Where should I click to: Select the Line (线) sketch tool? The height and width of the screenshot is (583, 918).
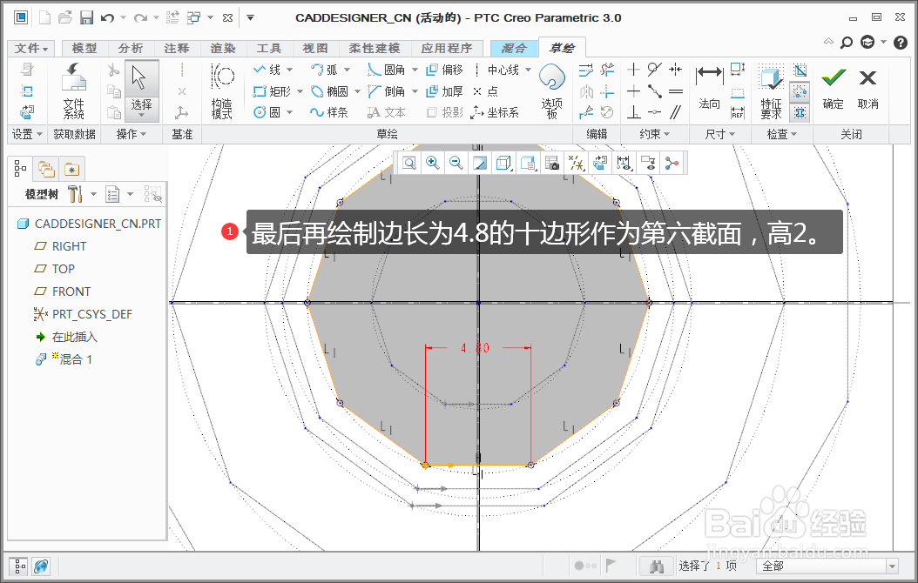tap(267, 70)
